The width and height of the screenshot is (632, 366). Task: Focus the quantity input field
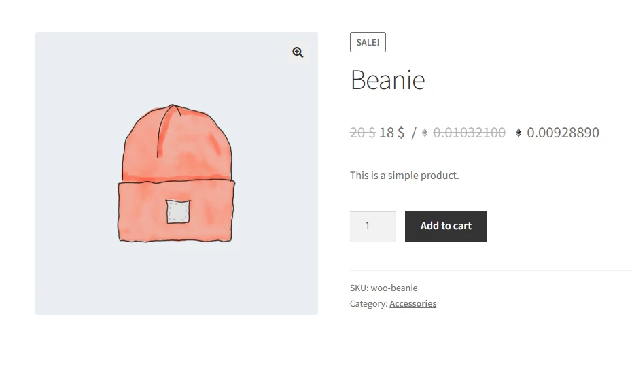coord(372,226)
